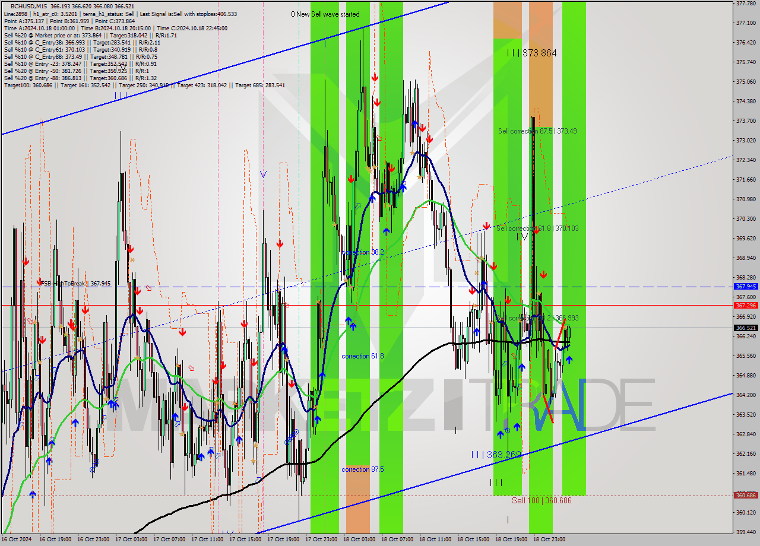Select the Target100: 360.686 targets line

[x=144, y=85]
